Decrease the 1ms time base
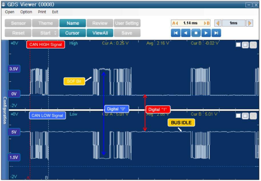The height and width of the screenshot is (181, 261). [218, 23]
